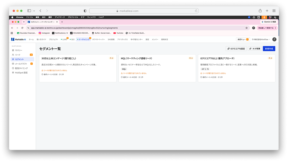The height and width of the screenshot is (162, 288).
Task: Open the ウィンドウ menu
Action: click(x=91, y=17)
